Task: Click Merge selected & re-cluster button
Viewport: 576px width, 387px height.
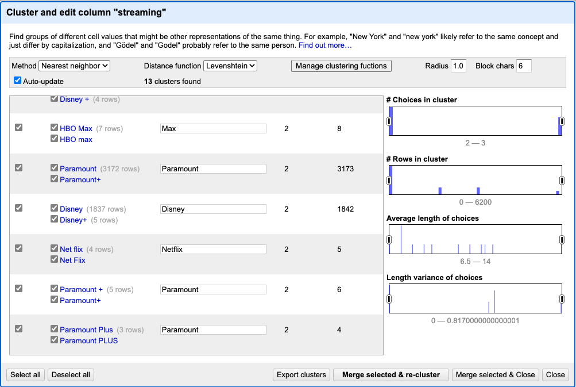Action: [391, 375]
